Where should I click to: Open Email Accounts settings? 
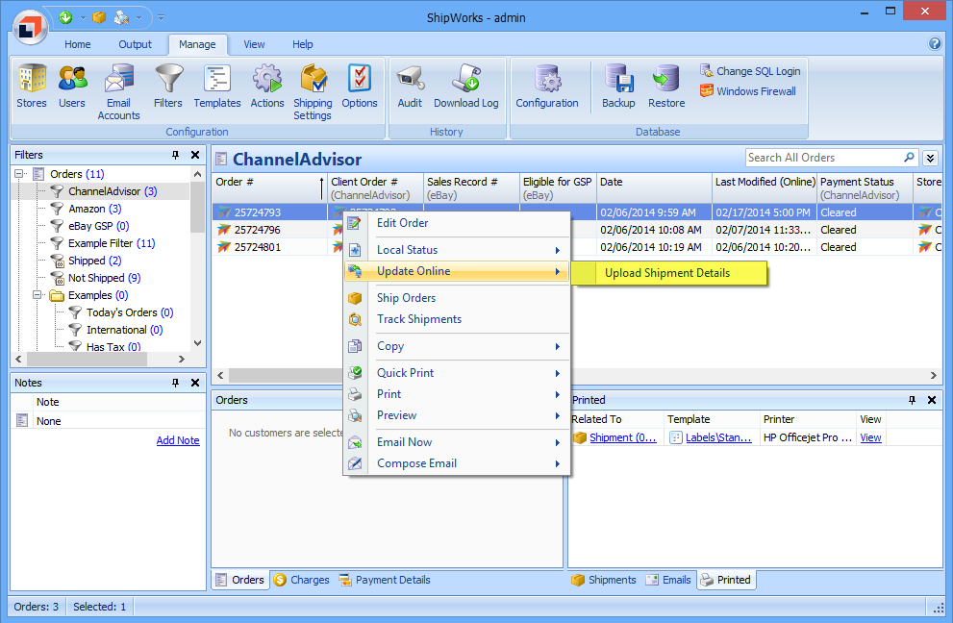tap(118, 92)
